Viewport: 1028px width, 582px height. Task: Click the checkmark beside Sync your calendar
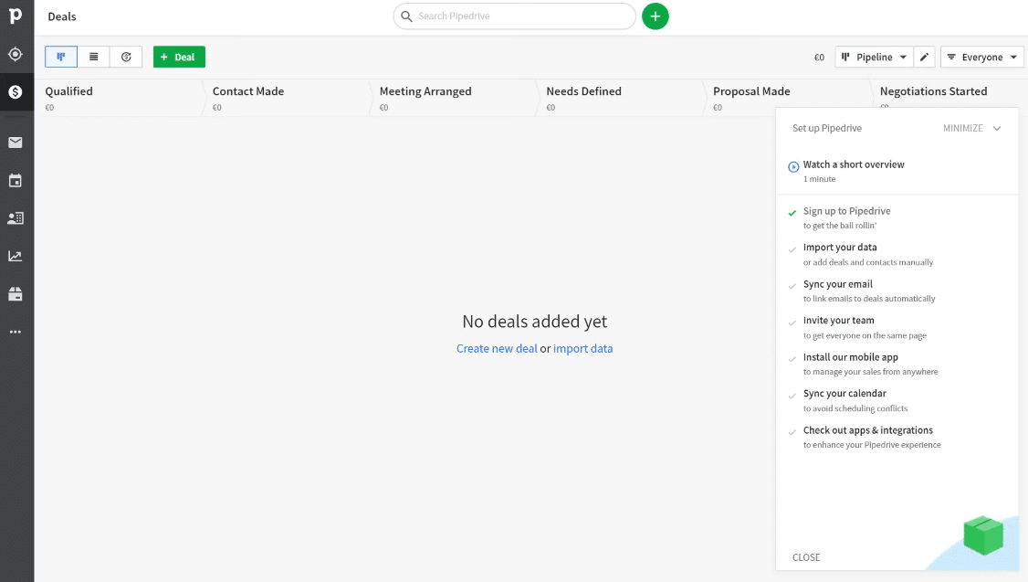click(x=792, y=395)
